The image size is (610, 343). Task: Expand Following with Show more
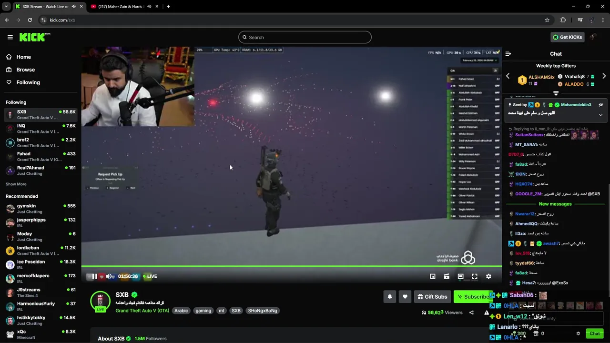[x=16, y=184]
